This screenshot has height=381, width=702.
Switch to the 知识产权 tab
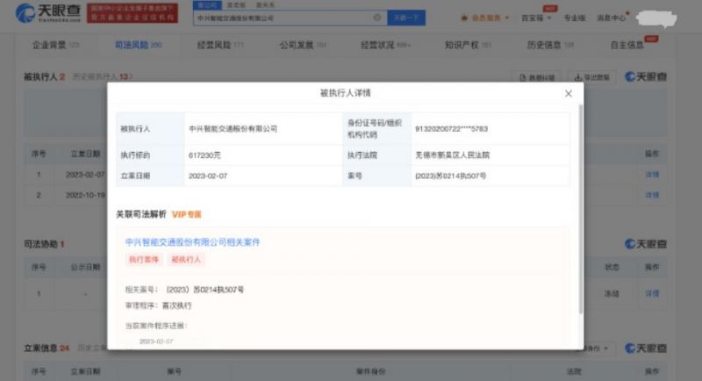468,45
